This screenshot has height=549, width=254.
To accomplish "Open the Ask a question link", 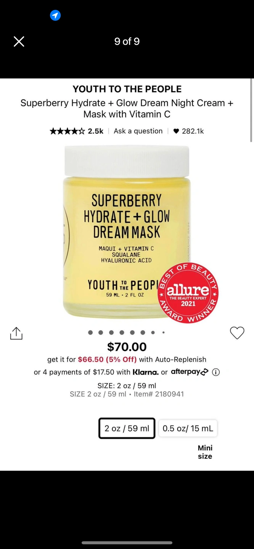I will [x=138, y=131].
